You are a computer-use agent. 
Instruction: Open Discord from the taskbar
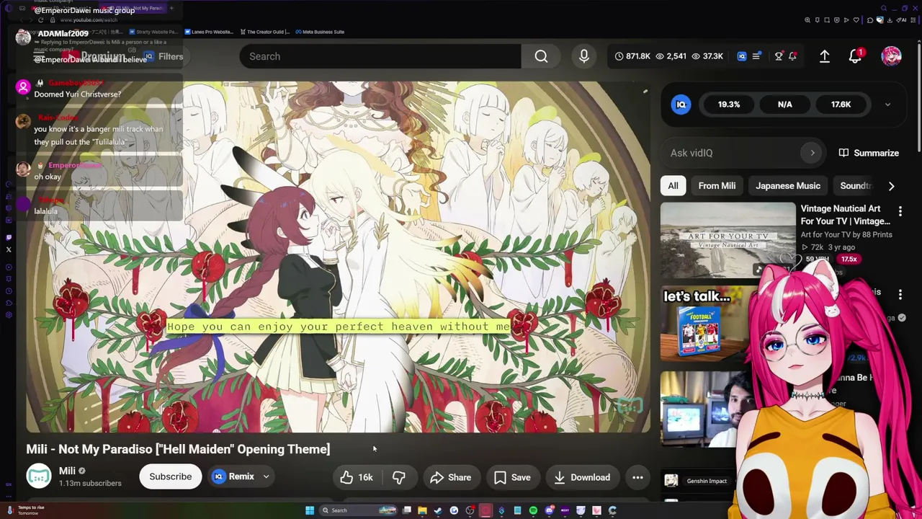tap(549, 510)
